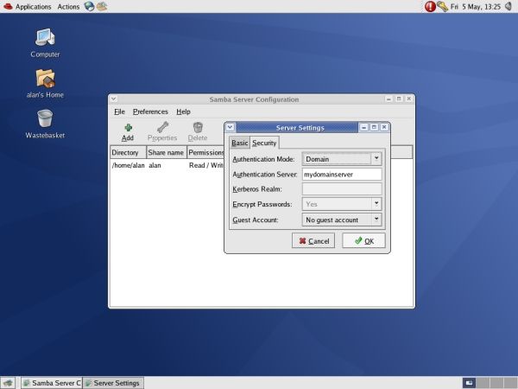Select the first workspace in switcher
This screenshot has height=389, width=518.
click(x=469, y=383)
